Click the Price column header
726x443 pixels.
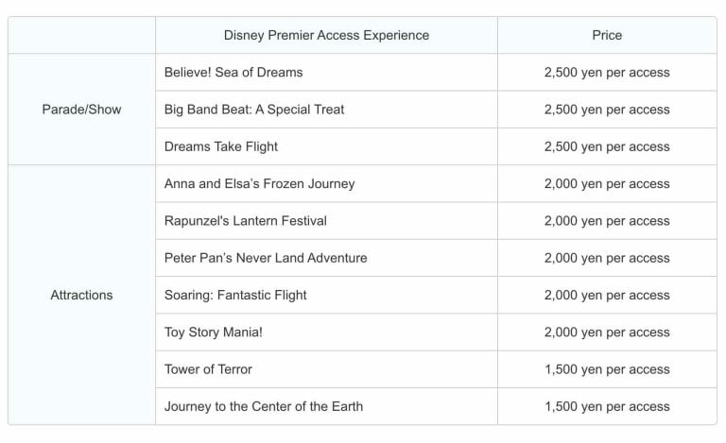coord(607,35)
